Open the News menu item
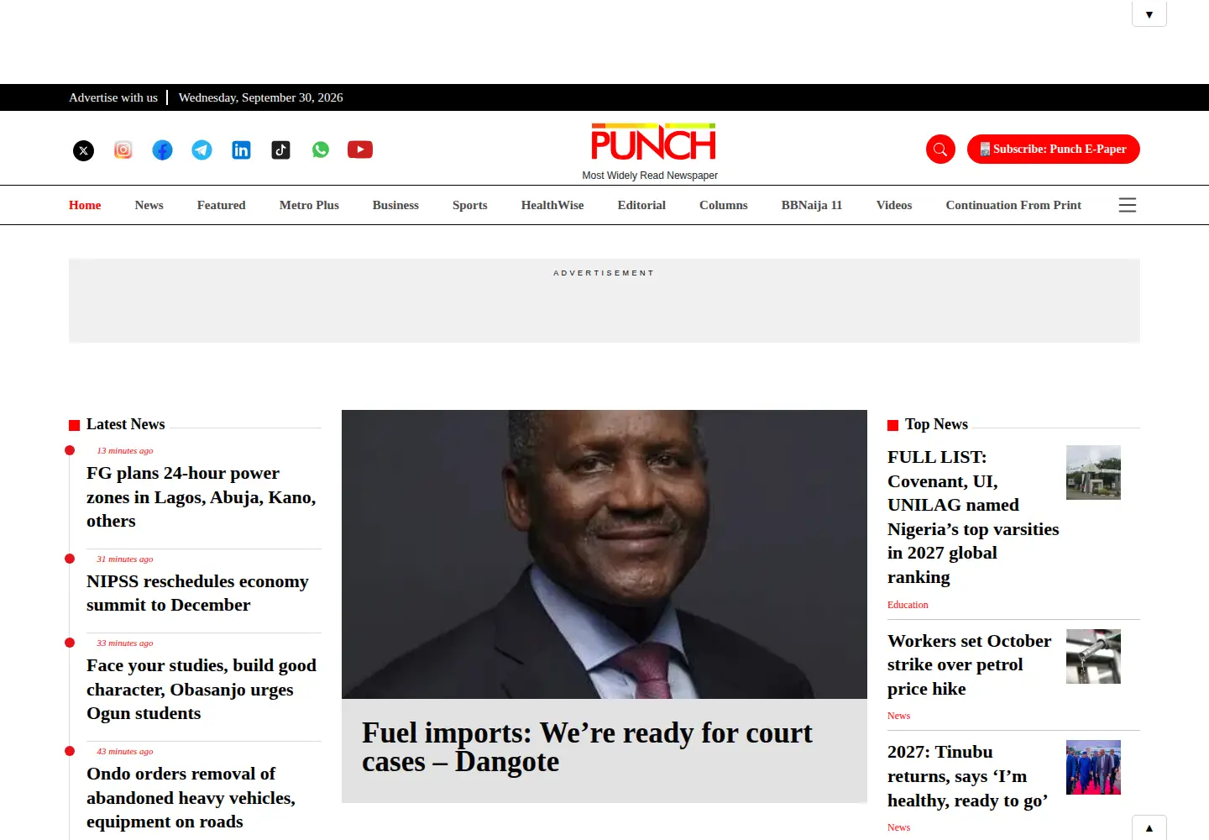The image size is (1209, 840). pos(149,205)
